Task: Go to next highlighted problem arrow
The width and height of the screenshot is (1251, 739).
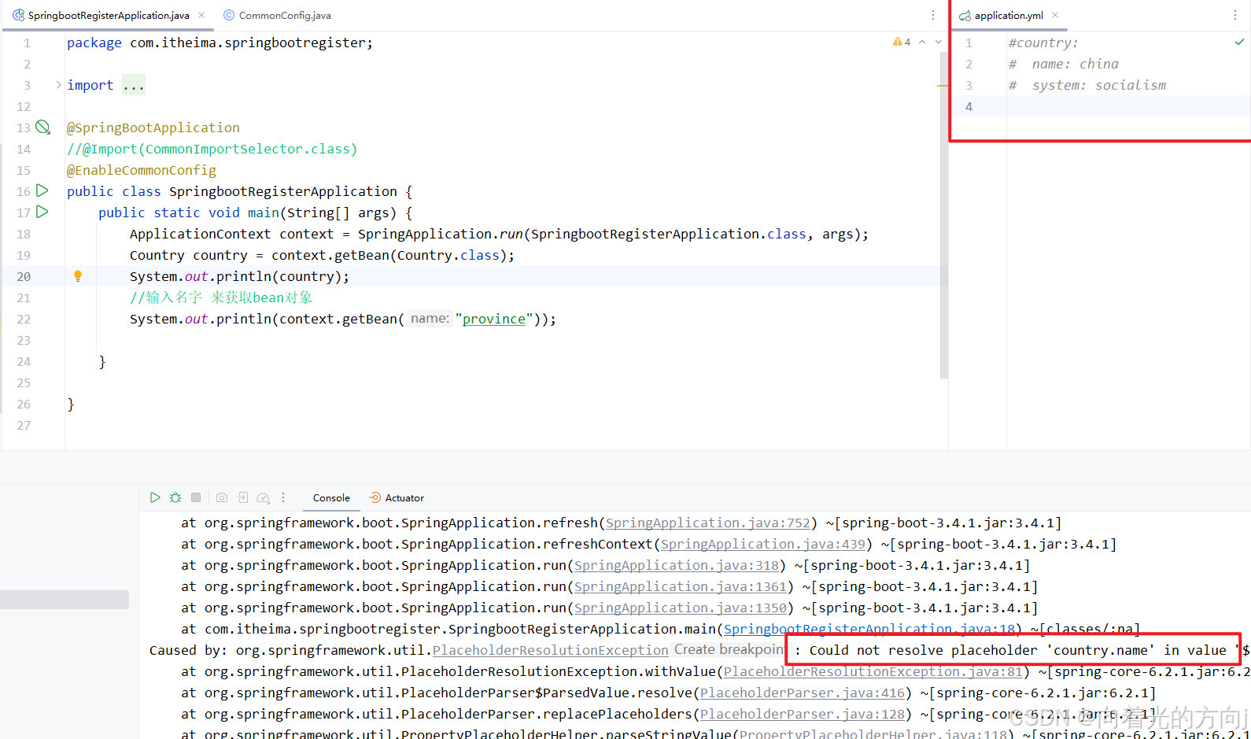Action: 939,42
